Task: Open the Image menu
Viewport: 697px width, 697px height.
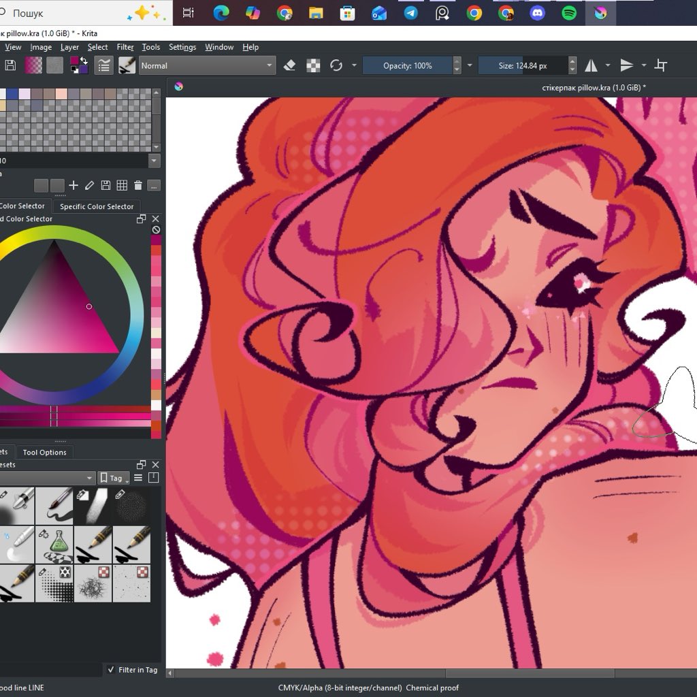Action: [41, 47]
